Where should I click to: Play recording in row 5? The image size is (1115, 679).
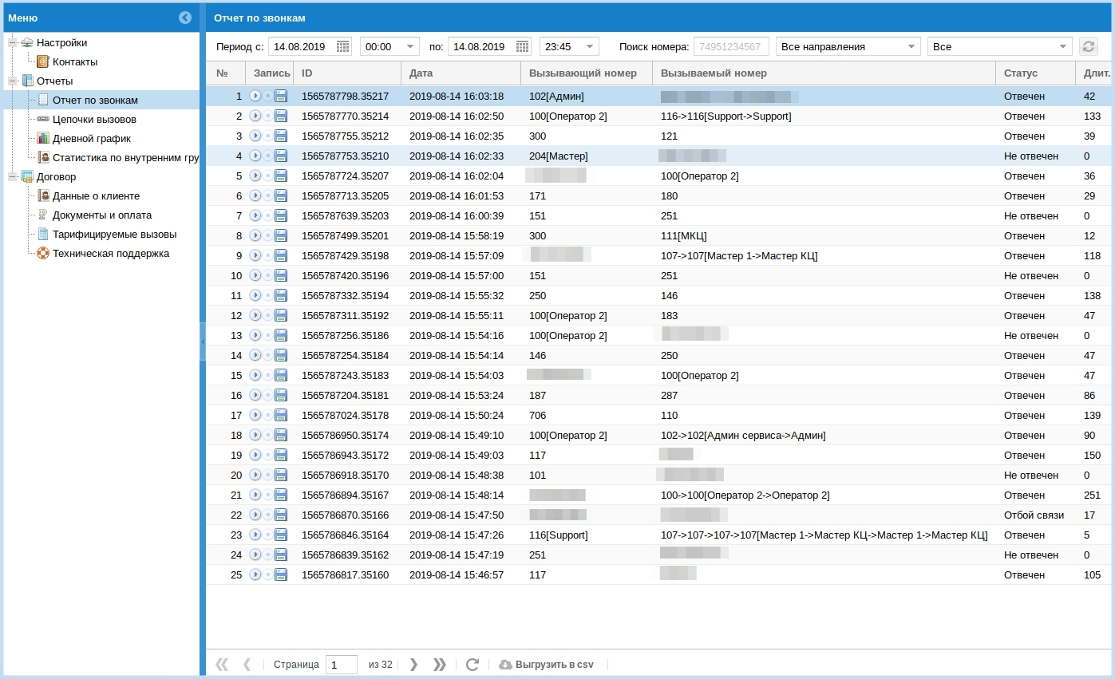tap(255, 176)
